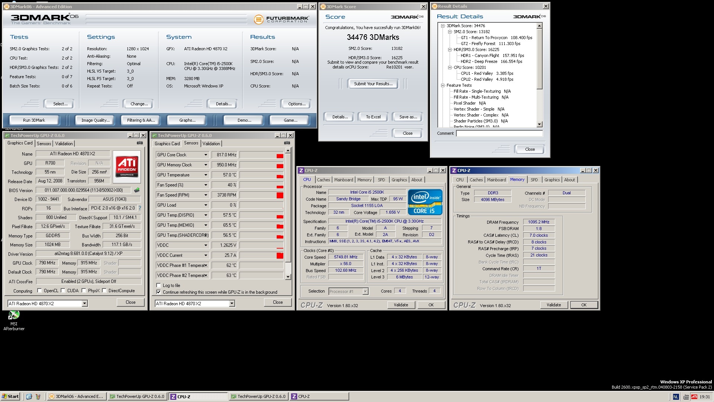Open CPU-Z Processor #1 selection dropdown
This screenshot has width=714, height=402.
[x=365, y=291]
